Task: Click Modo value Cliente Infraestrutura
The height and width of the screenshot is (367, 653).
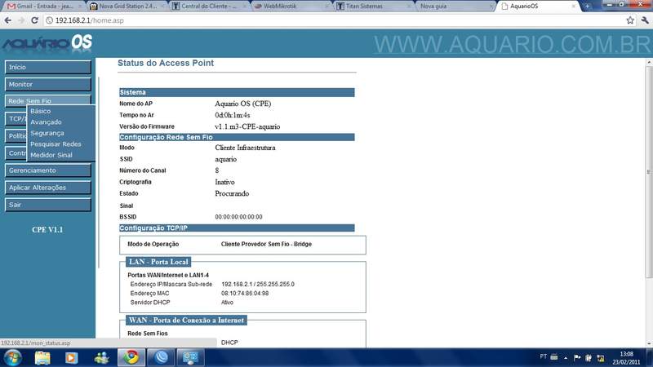Action: tap(245, 148)
